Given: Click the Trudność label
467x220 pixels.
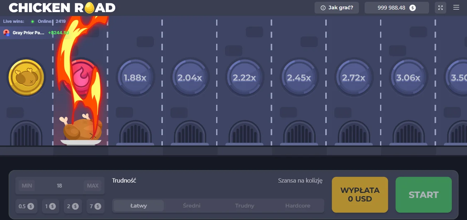Looking at the screenshot, I should [124, 180].
